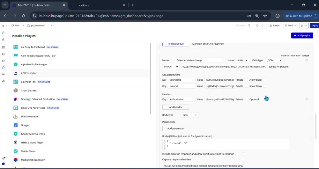
Task: Click the Air Copy To Clipboard plugin icon
Action: pos(16,47)
